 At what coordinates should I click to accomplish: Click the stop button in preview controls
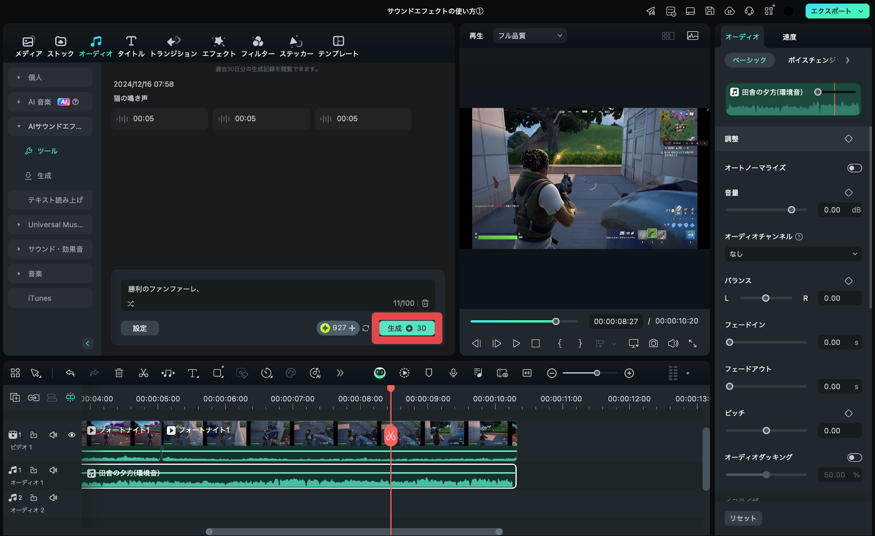(535, 343)
